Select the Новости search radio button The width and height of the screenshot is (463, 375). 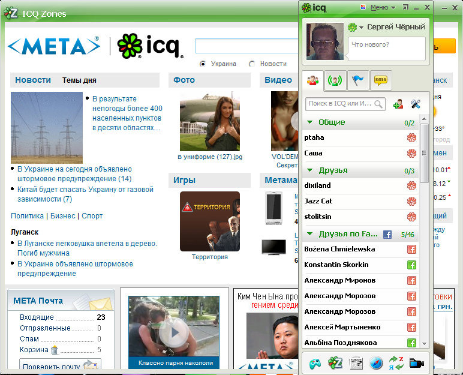pyautogui.click(x=251, y=64)
